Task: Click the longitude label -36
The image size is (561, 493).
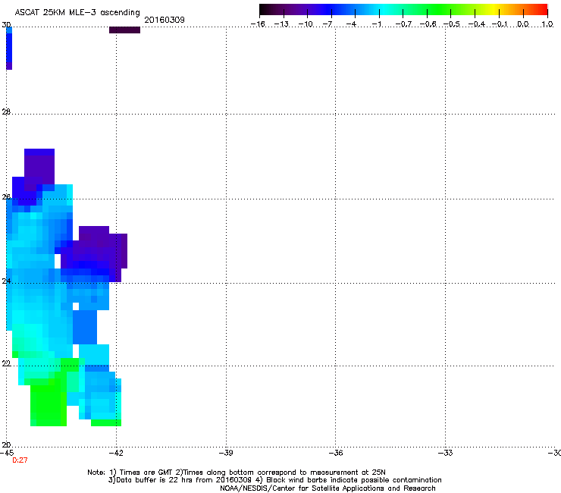Action: [336, 453]
